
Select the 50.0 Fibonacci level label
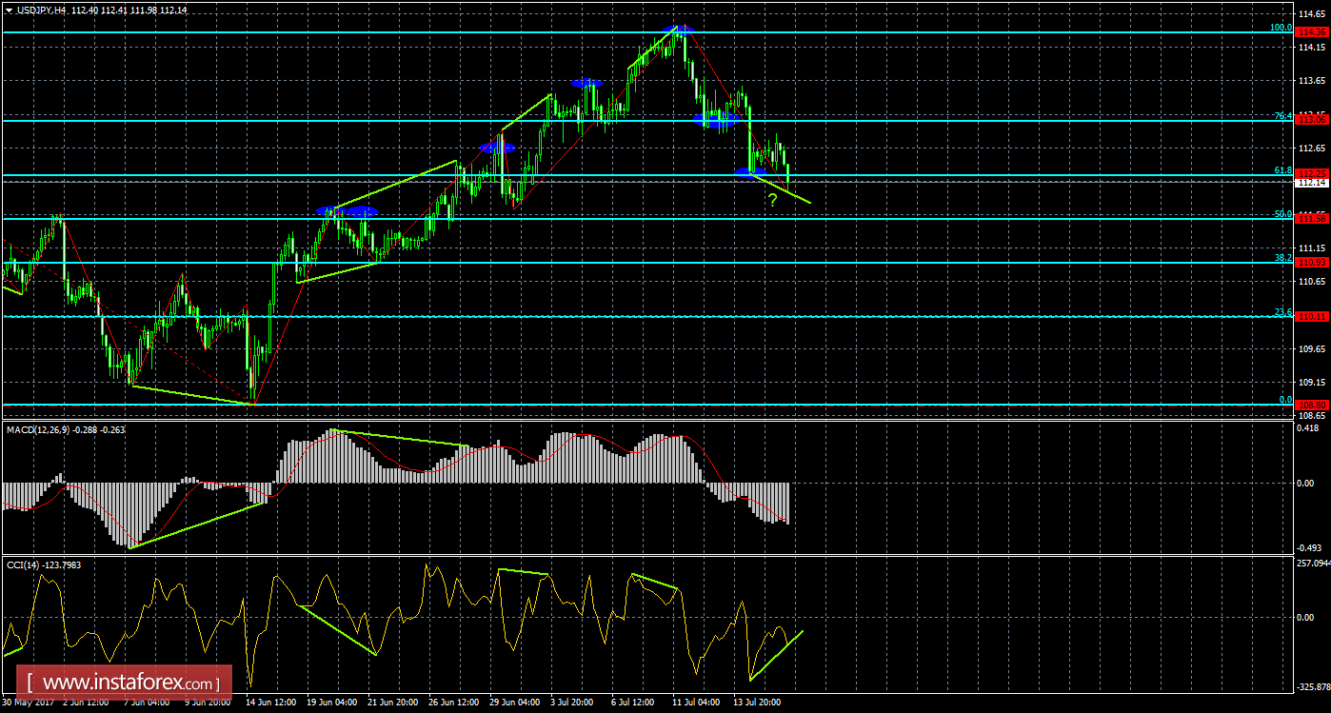(1283, 214)
